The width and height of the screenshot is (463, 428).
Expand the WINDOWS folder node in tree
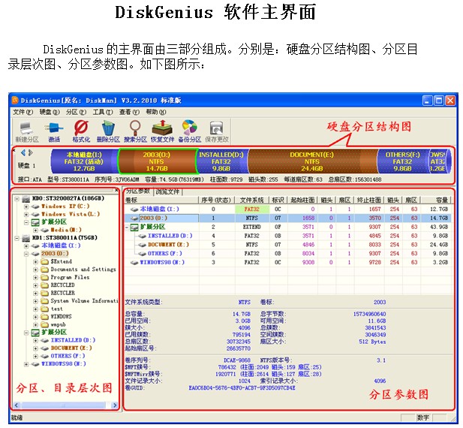(35, 317)
